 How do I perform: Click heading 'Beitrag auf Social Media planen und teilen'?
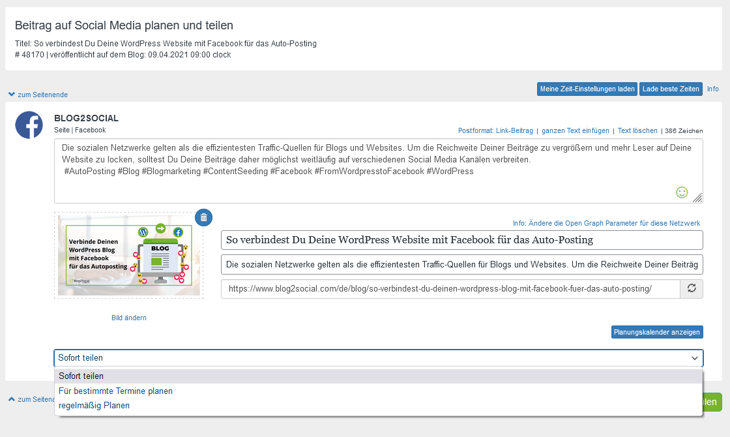[x=124, y=25]
